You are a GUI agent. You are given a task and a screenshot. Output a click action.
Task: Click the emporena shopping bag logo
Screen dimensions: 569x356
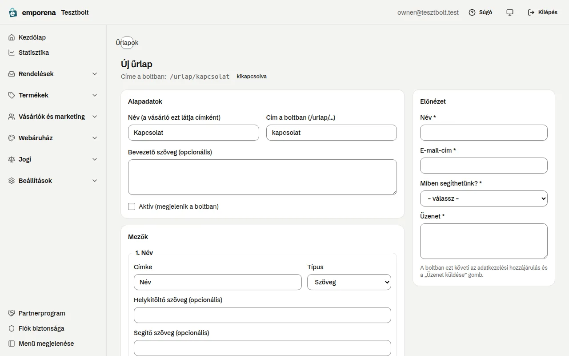[x=13, y=12]
